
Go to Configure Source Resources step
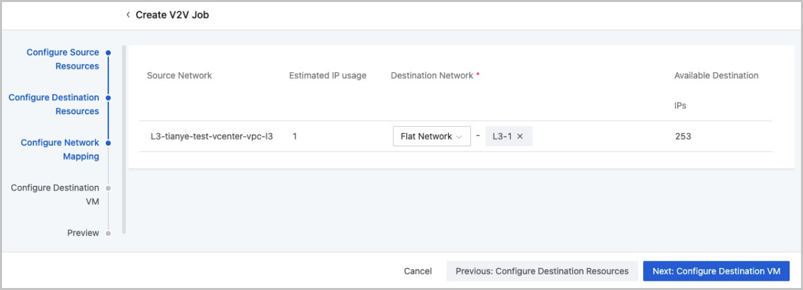62,59
